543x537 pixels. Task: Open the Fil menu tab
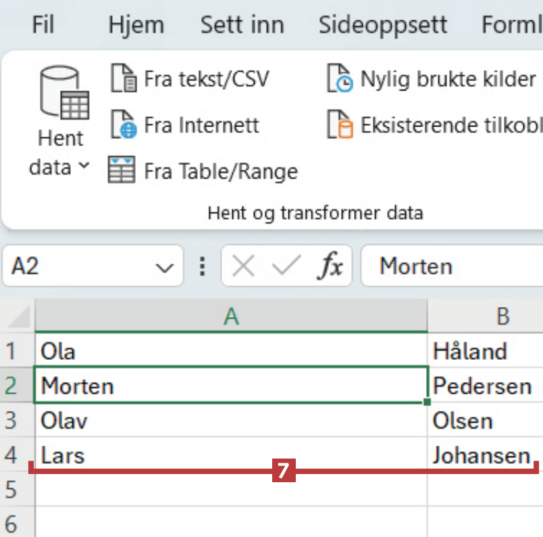tap(43, 25)
